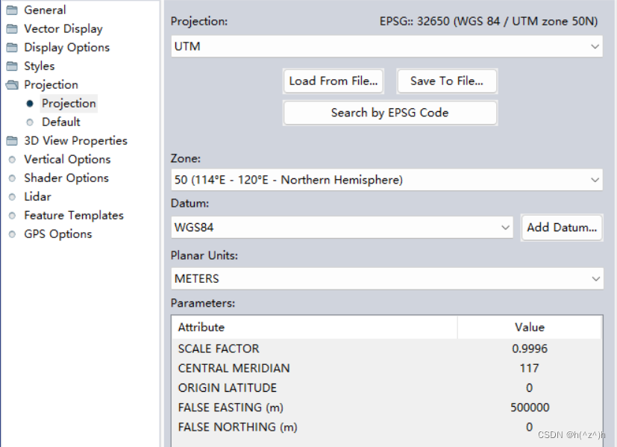Click the Shader Options bullet icon

(12, 178)
